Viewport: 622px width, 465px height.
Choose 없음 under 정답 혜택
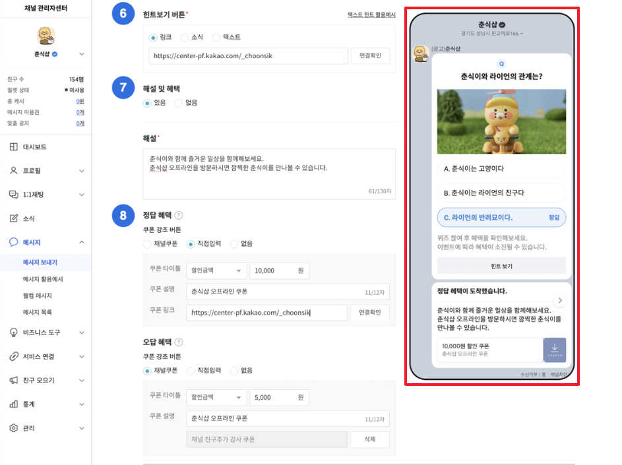(x=234, y=244)
